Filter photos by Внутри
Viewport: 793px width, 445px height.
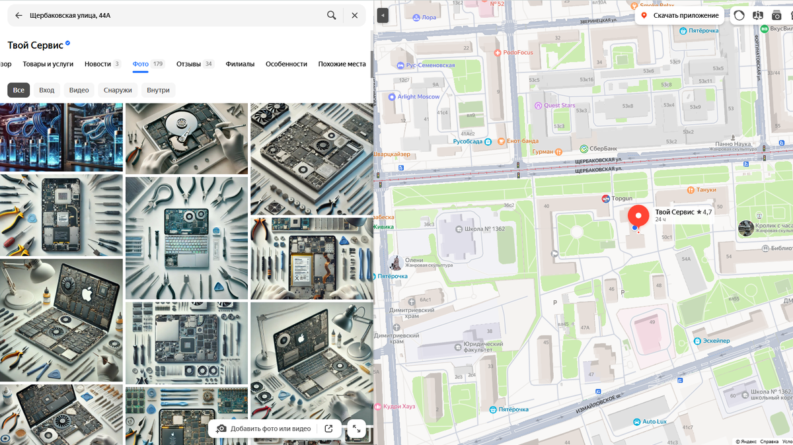click(158, 90)
